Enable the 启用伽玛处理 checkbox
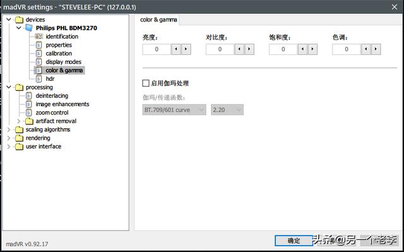This screenshot has width=404, height=252. [x=146, y=83]
